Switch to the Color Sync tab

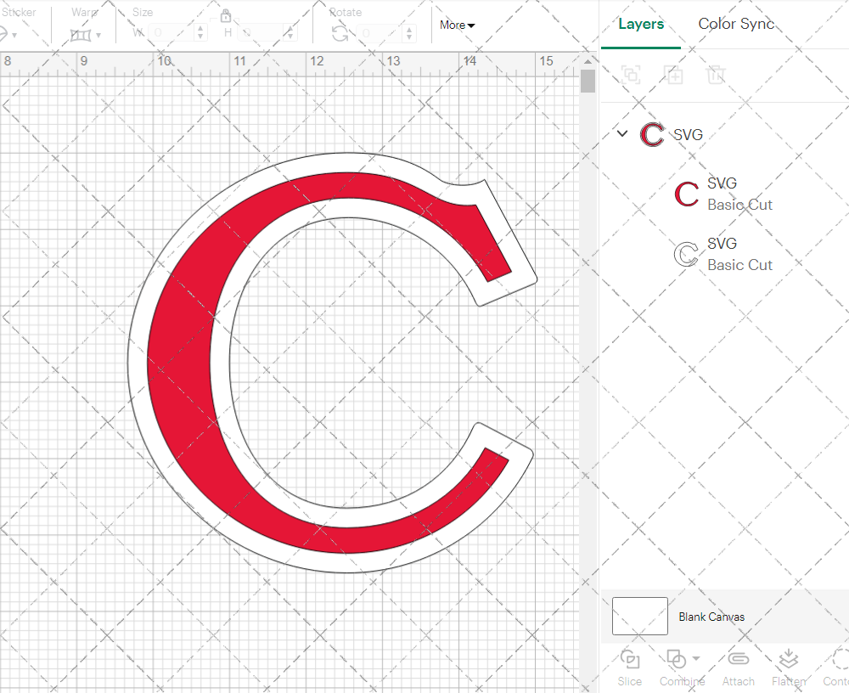(x=736, y=24)
